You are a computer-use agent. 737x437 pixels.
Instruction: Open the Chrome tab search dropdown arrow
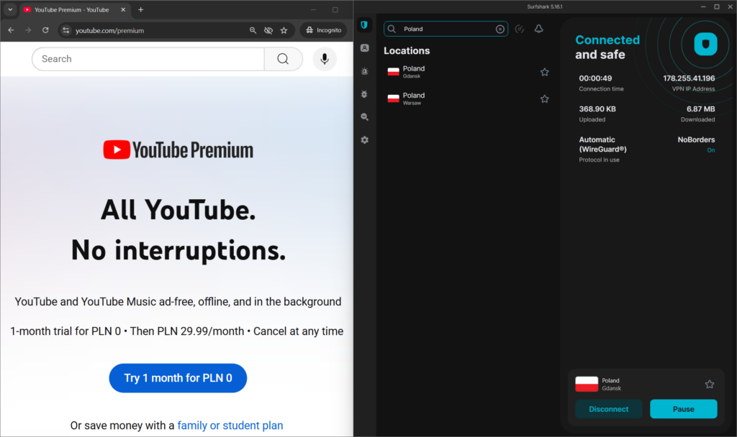[10, 9]
